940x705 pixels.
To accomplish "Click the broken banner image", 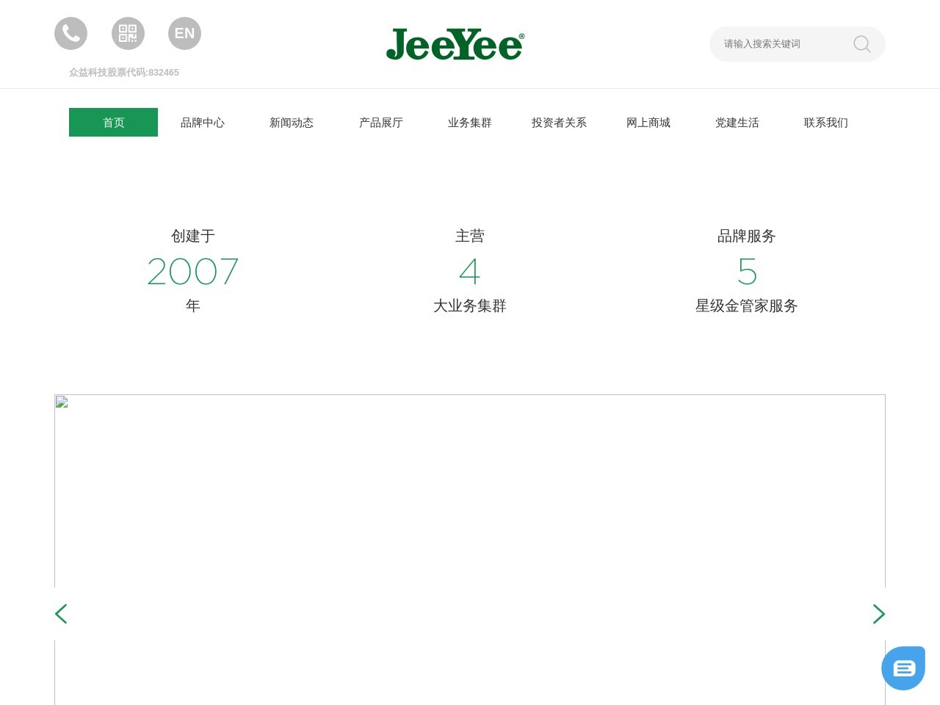I will point(470,514).
